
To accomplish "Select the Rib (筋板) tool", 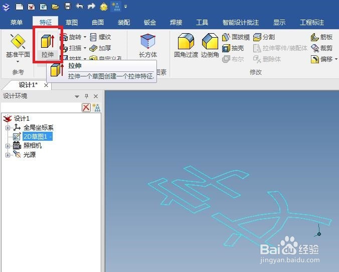I will [321, 37].
